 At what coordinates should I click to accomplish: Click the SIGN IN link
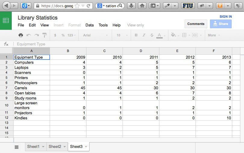coord(226,17)
